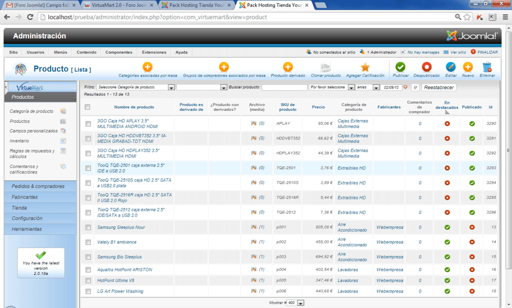Check the LG Art Flower Washing checkbox
The image size is (512, 308).
pyautogui.click(x=88, y=291)
